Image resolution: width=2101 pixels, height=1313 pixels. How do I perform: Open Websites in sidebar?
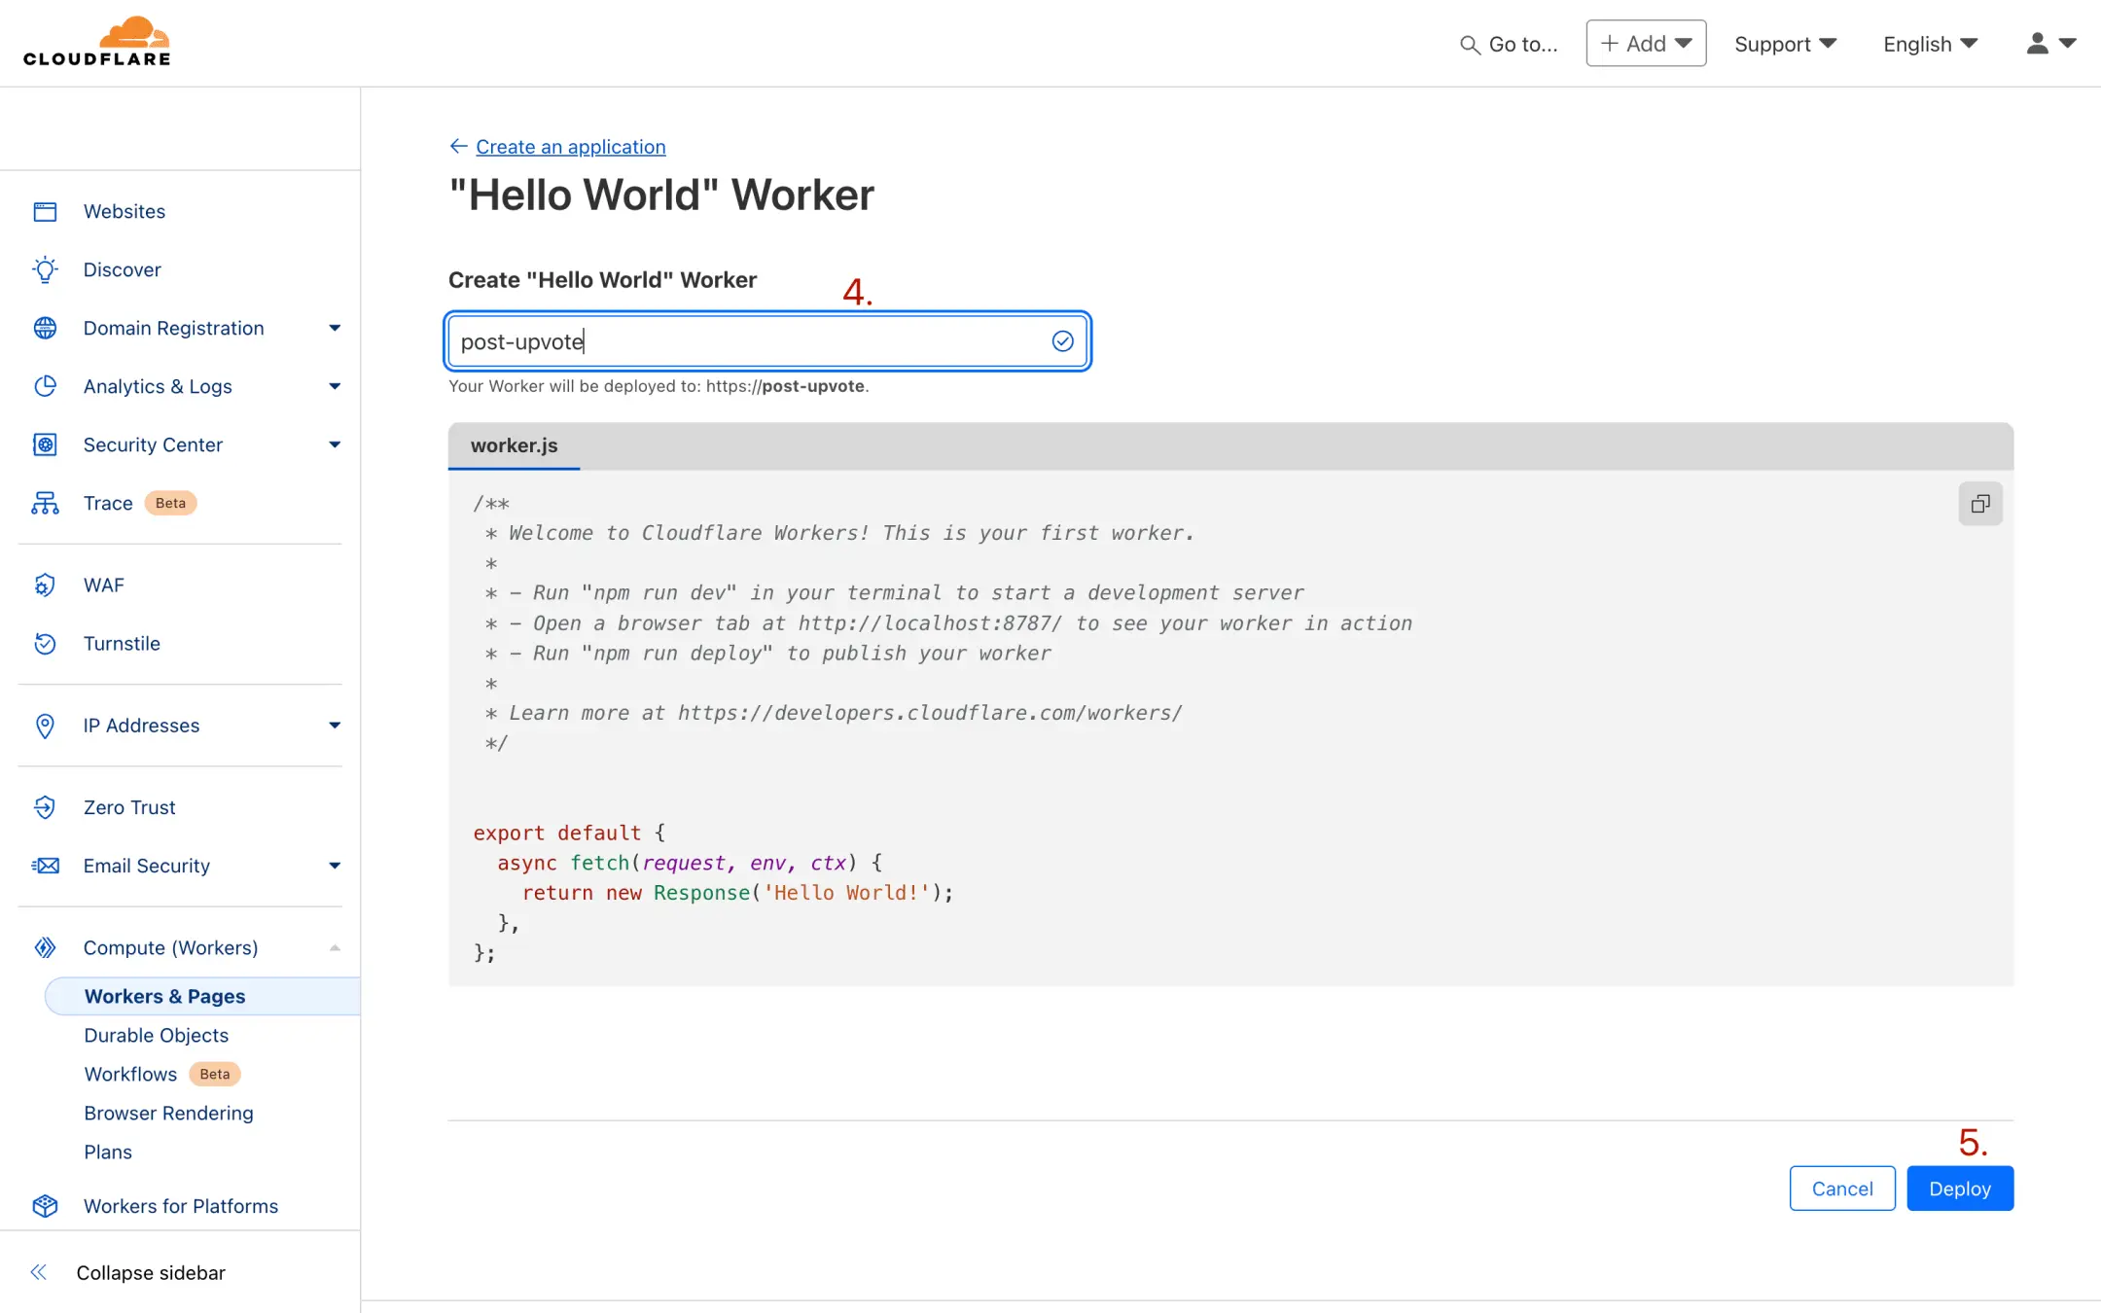pos(125,211)
